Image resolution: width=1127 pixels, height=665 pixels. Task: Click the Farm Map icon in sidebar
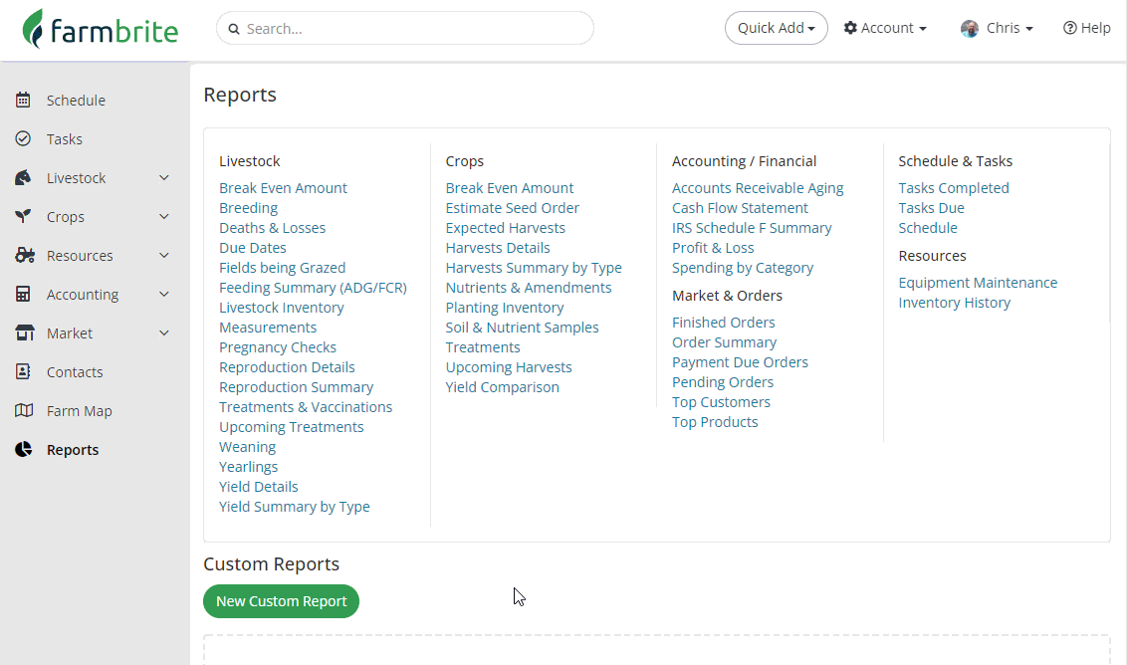point(24,410)
